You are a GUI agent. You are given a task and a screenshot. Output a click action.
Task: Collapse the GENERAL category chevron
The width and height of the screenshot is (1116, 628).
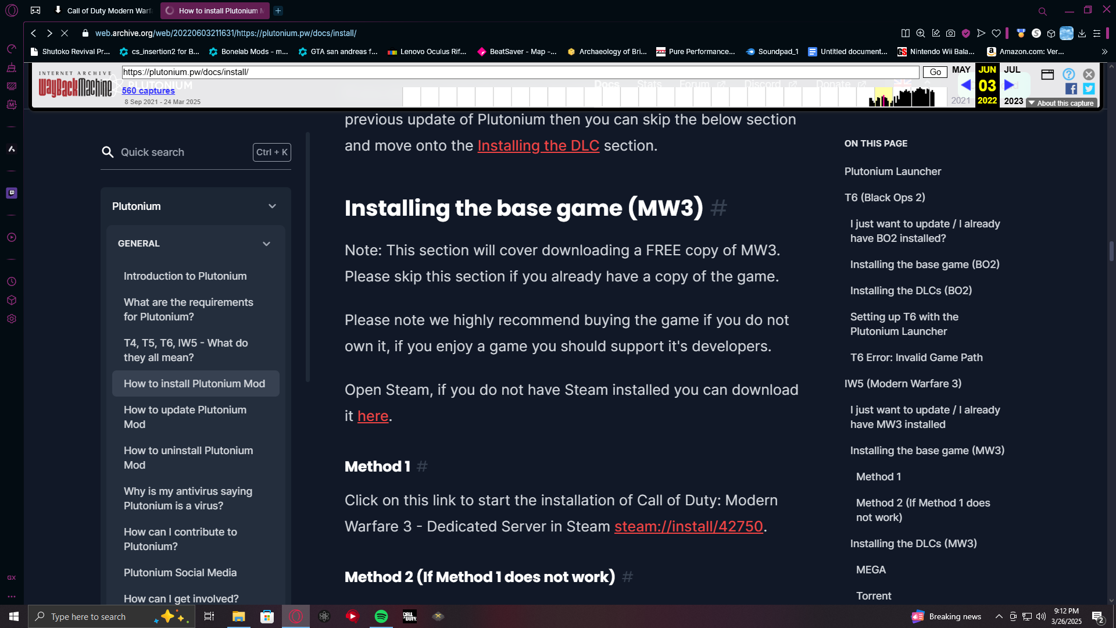[x=266, y=244]
